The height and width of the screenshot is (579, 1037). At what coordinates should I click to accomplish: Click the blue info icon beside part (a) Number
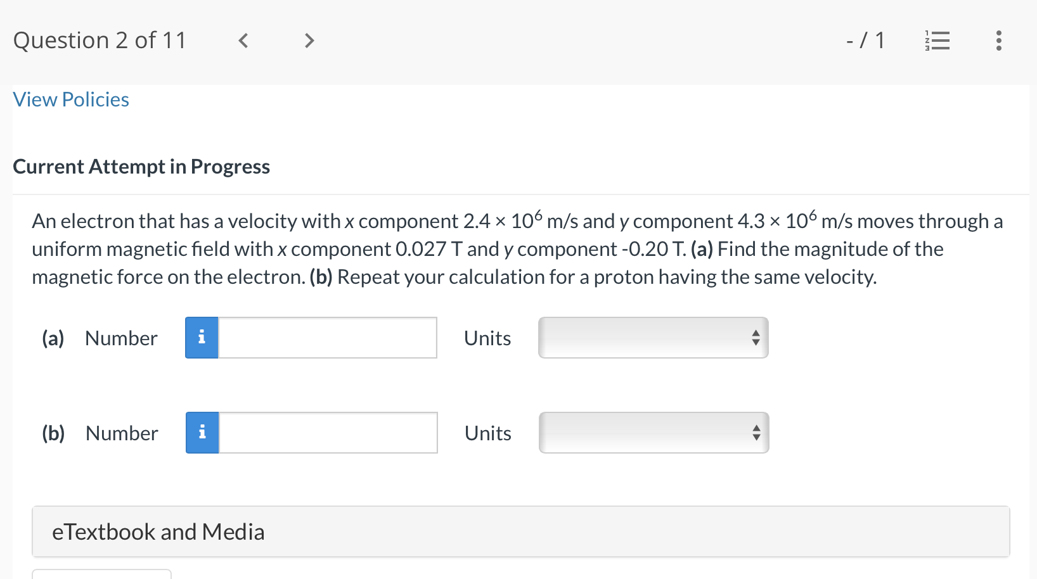click(202, 338)
